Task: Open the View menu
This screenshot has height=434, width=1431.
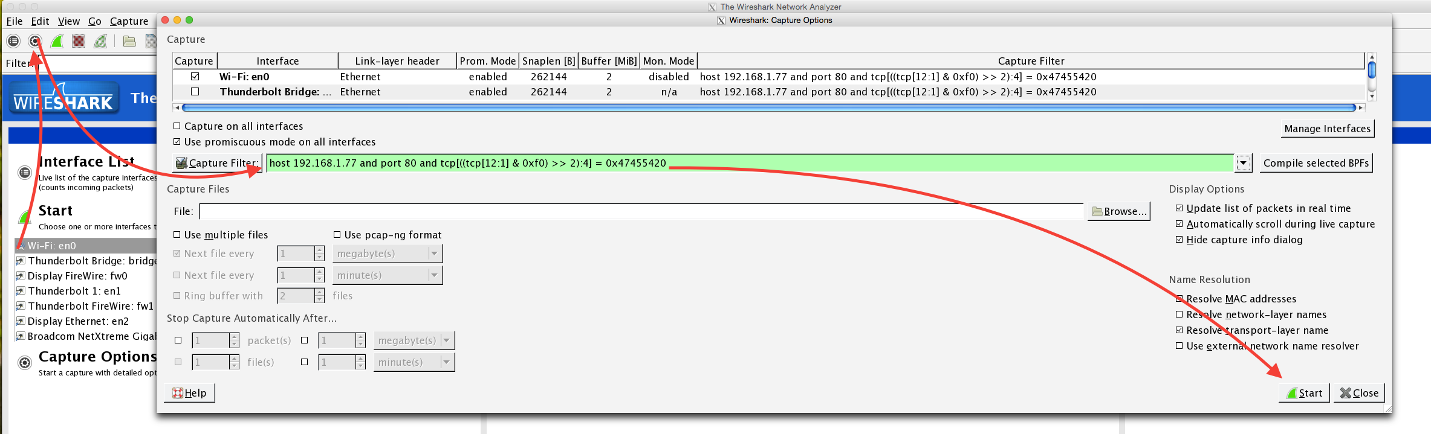Action: (x=69, y=21)
